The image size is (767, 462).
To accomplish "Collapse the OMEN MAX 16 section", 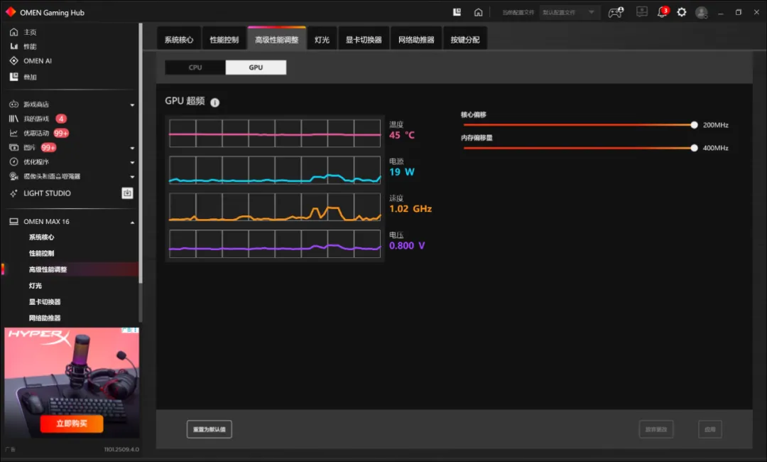I will (132, 222).
